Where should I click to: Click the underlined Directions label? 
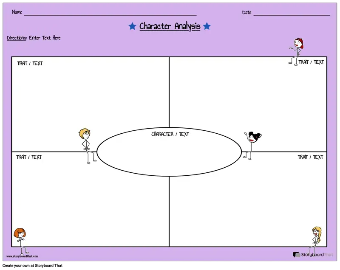[x=17, y=38]
